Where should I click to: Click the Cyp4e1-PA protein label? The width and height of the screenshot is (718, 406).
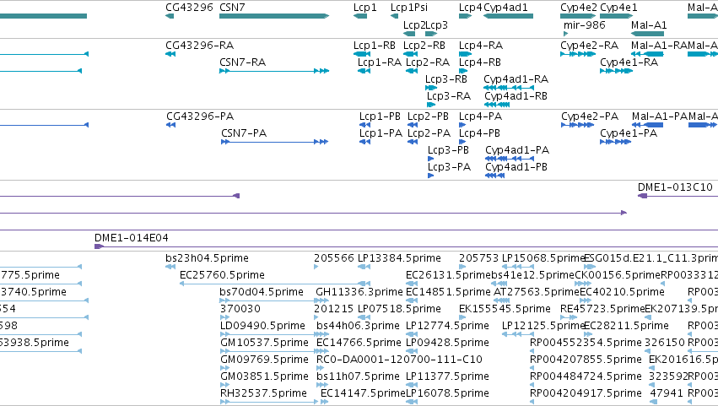[629, 133]
